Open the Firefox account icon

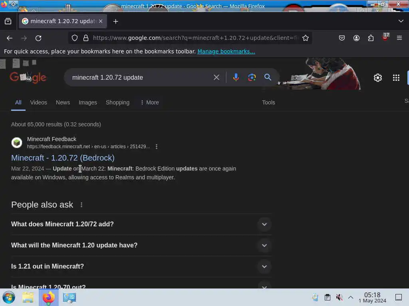(356, 38)
